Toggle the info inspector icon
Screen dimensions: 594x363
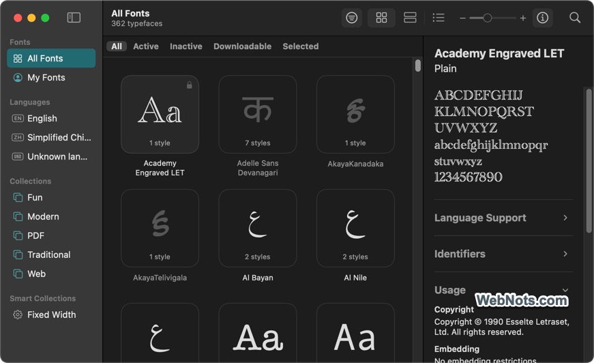pyautogui.click(x=542, y=18)
